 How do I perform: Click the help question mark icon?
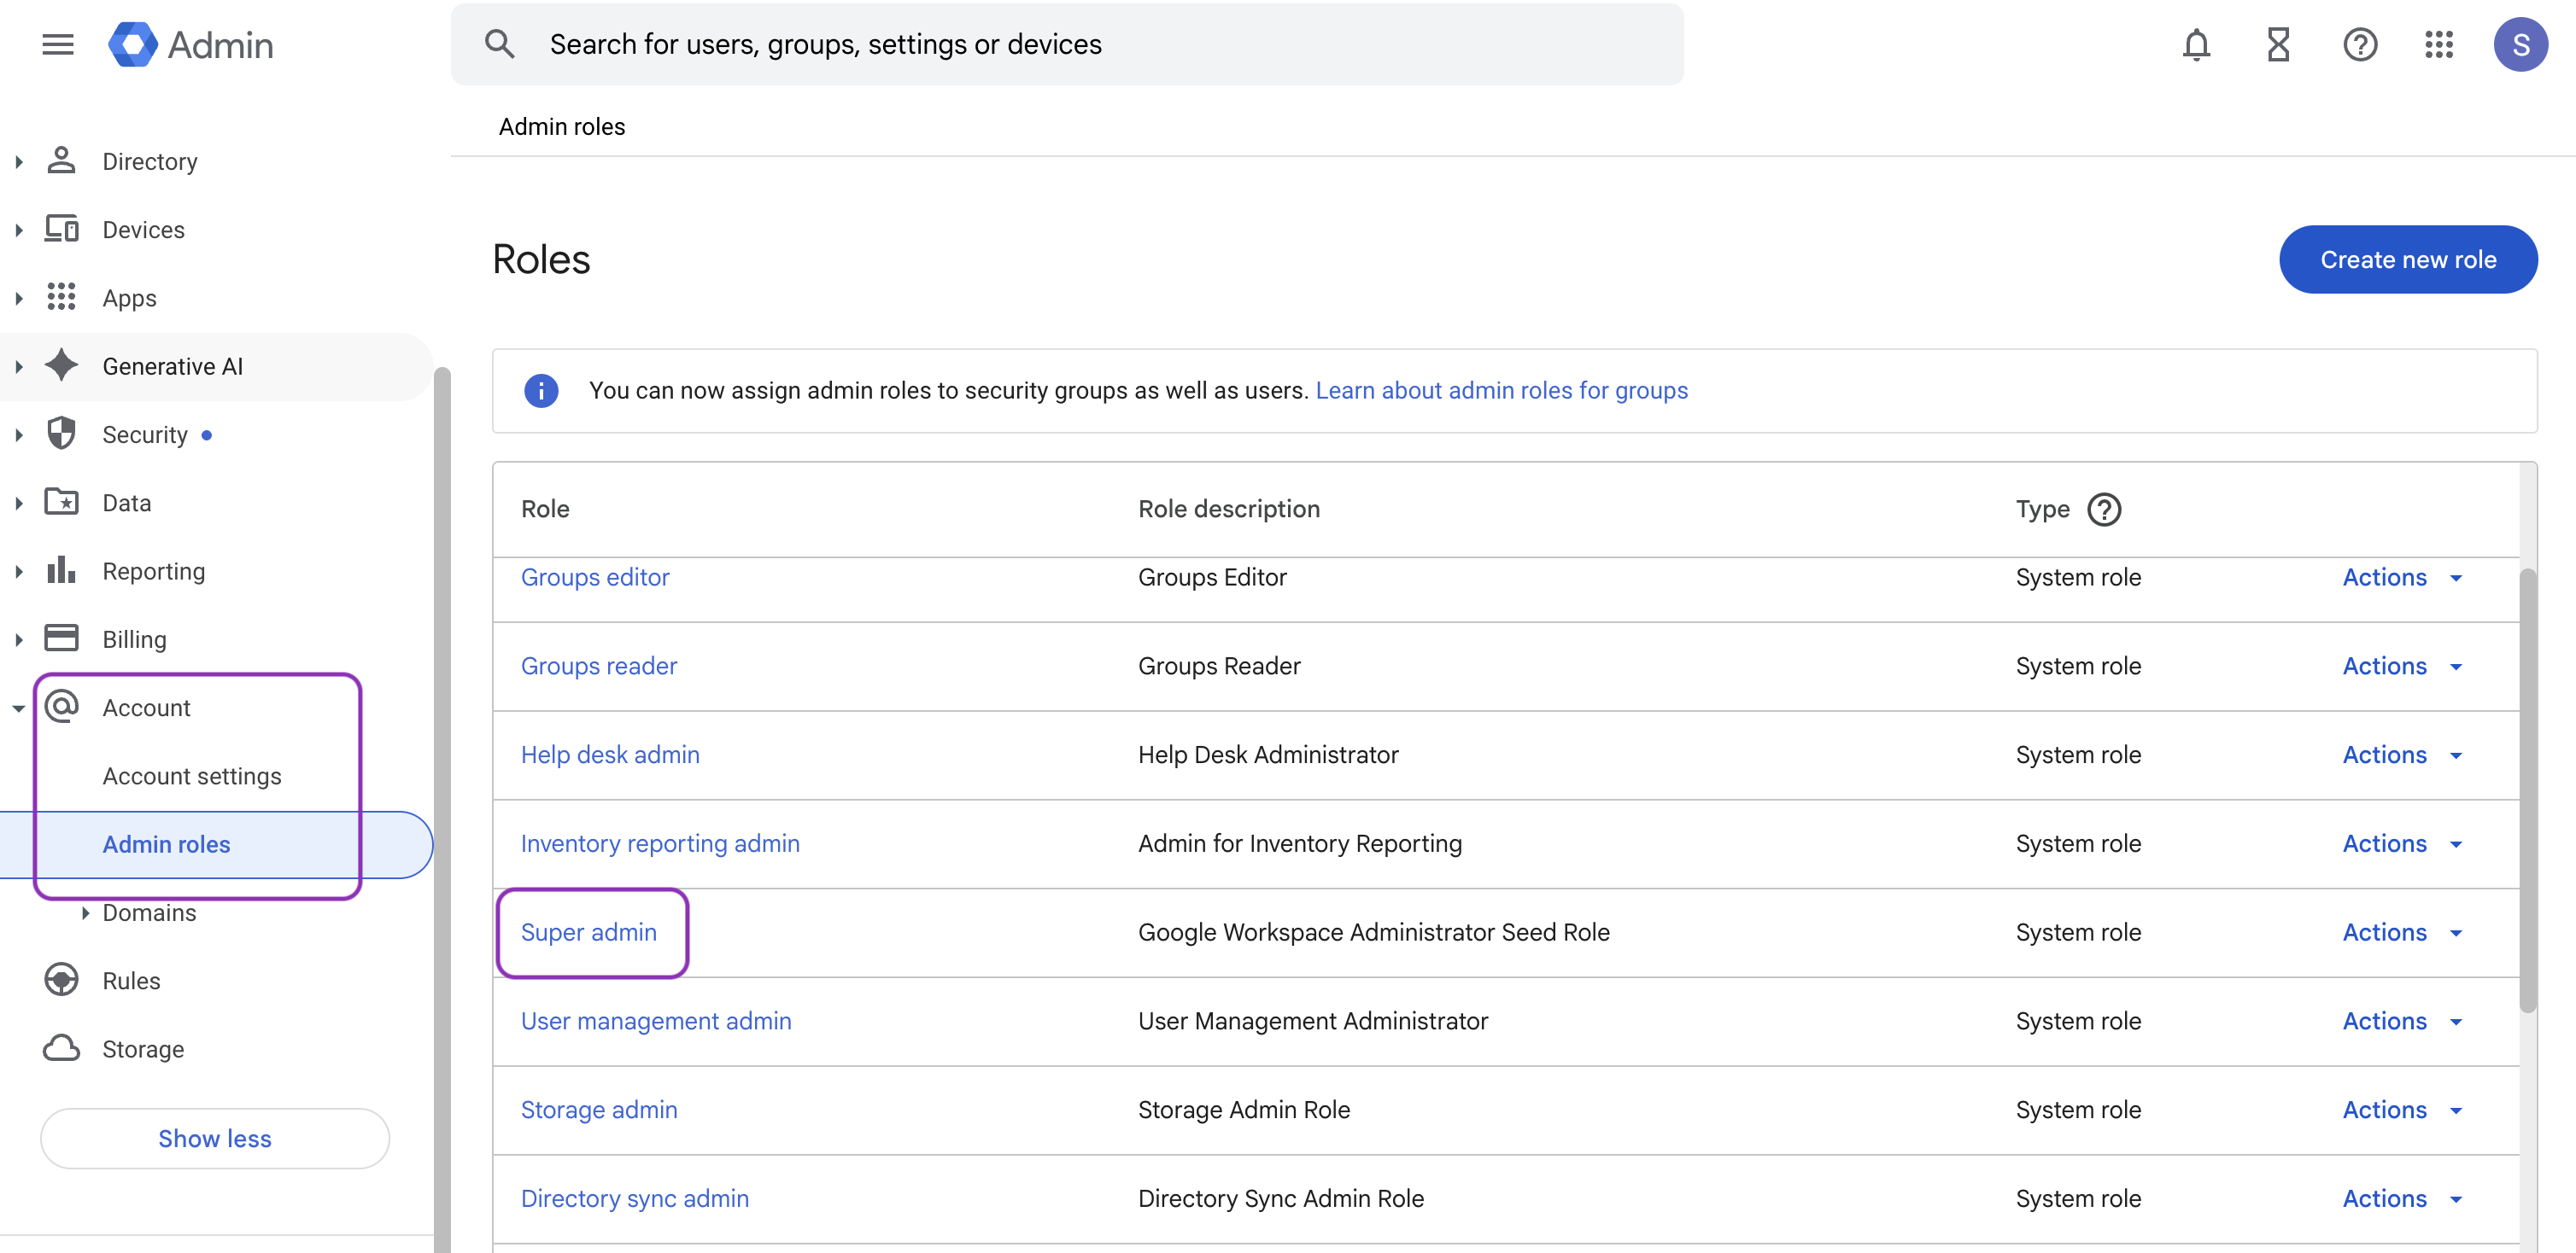click(x=2359, y=44)
